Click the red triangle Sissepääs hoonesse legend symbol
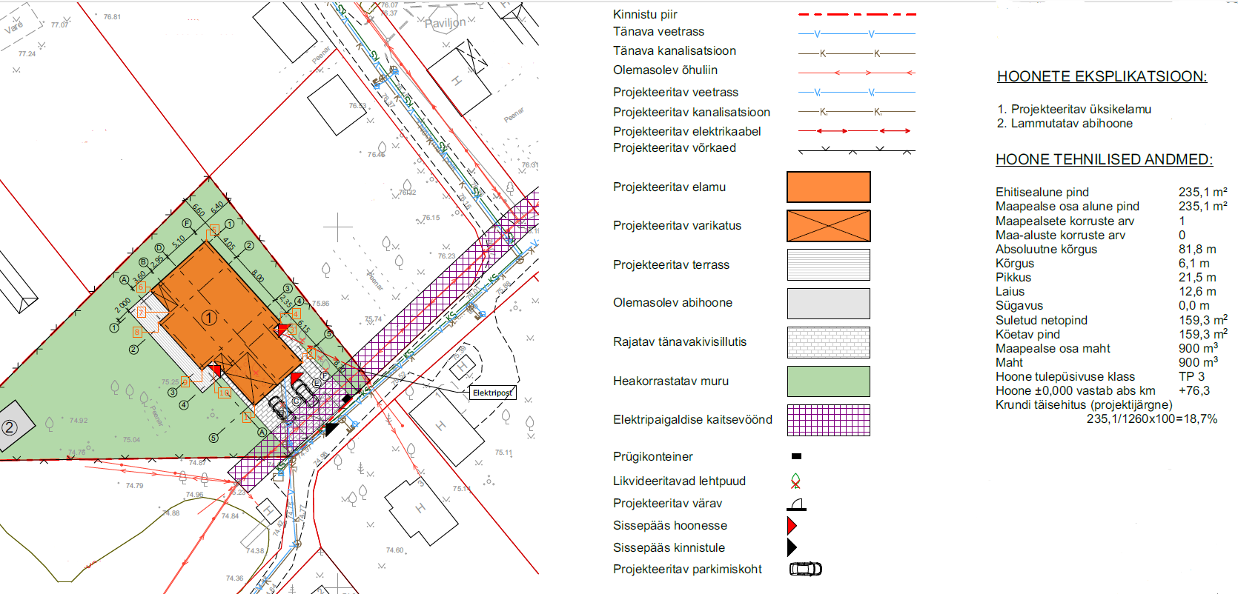Image resolution: width=1238 pixels, height=594 pixels. (x=792, y=525)
